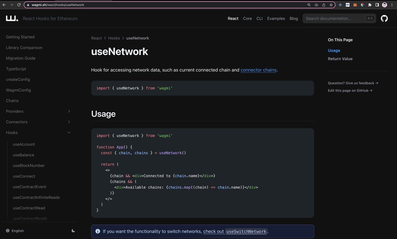Click the React breadcrumb
Viewport: 397px width, 239px height.
click(96, 38)
